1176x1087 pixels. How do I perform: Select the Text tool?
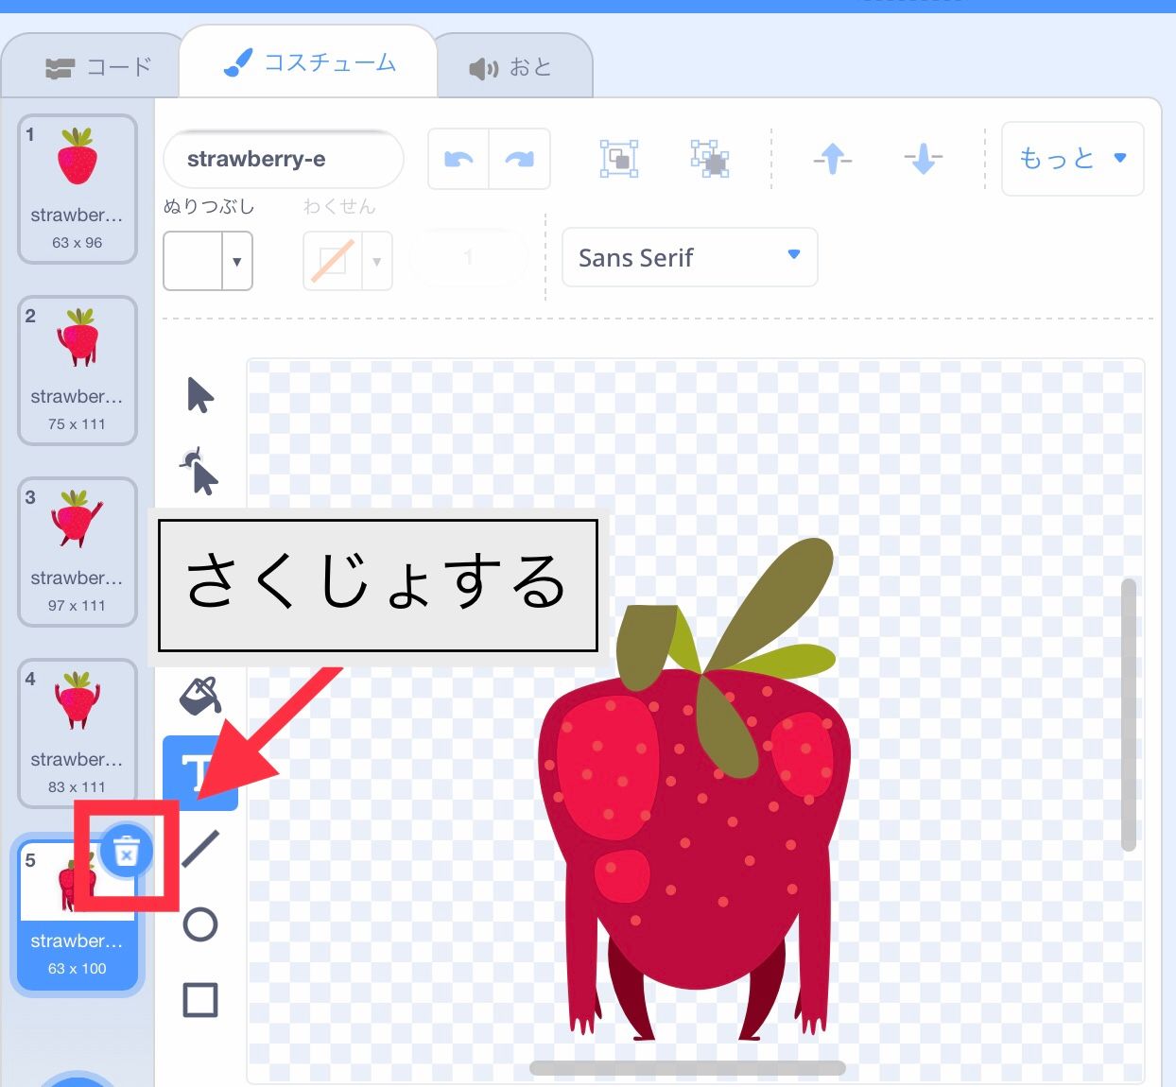point(199,772)
